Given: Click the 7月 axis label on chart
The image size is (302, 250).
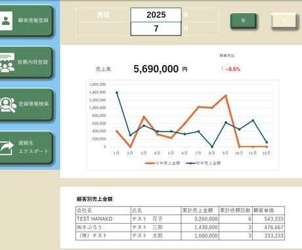Looking at the screenshot, I should (198, 153).
